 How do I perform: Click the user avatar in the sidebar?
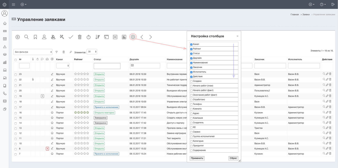4,13
